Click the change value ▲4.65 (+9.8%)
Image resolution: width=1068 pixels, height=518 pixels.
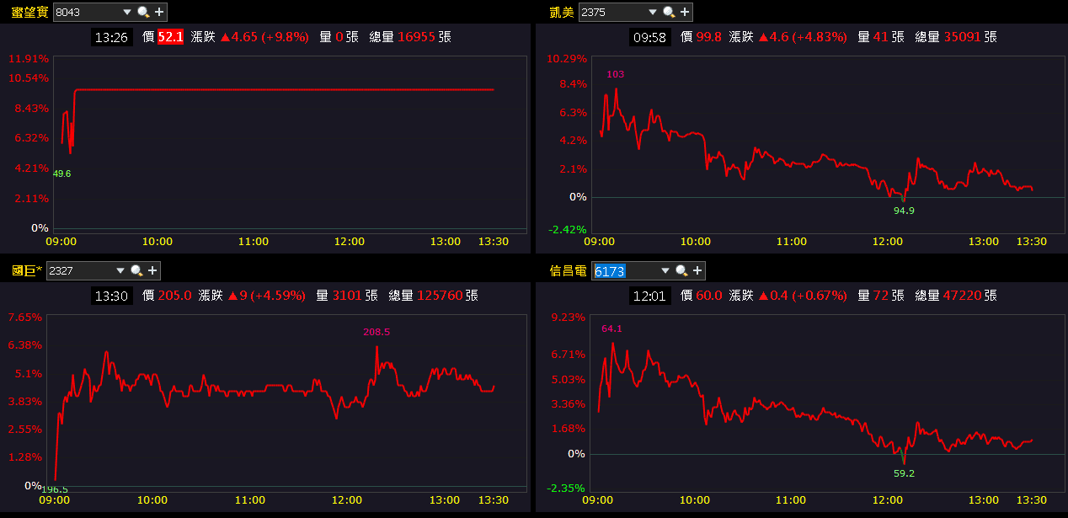(264, 37)
